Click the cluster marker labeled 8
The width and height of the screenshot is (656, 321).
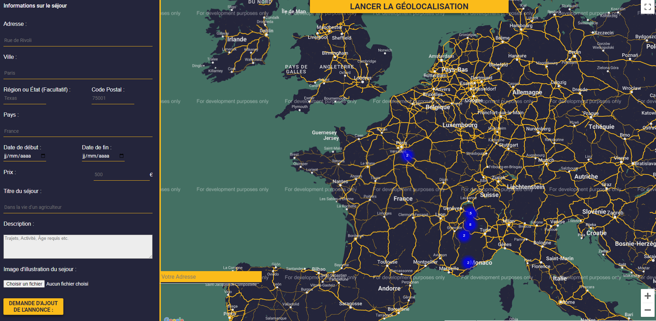[470, 225]
